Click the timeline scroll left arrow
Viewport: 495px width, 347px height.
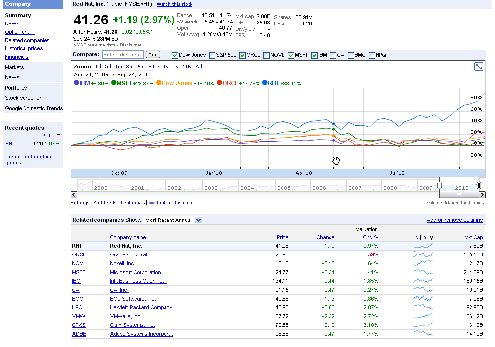pos(74,195)
